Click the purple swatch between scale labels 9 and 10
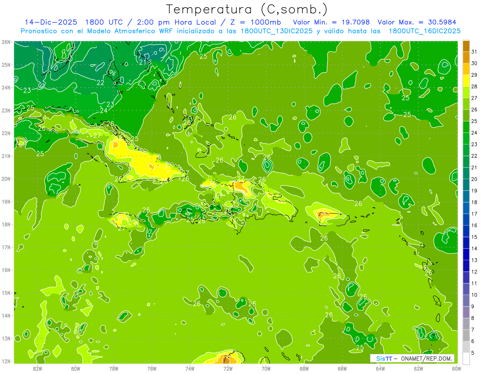This screenshot has width=485, height=374. click(466, 301)
